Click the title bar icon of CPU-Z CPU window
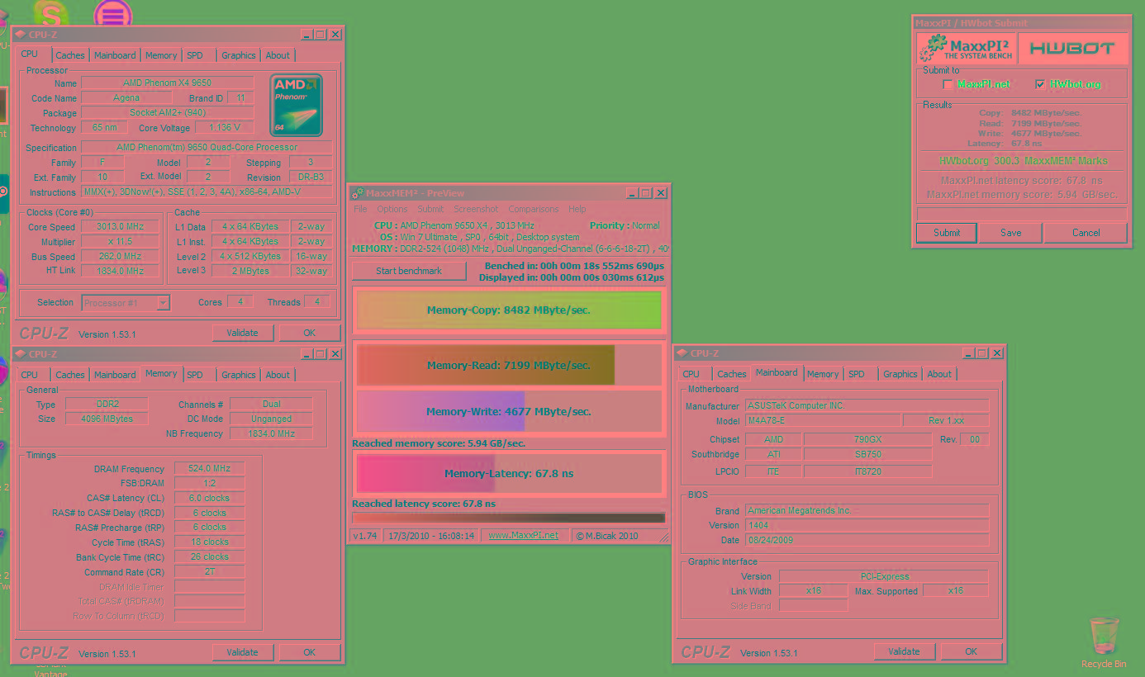The height and width of the screenshot is (677, 1145). coord(21,35)
